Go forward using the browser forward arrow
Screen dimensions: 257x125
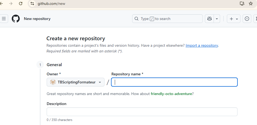click(11, 4)
